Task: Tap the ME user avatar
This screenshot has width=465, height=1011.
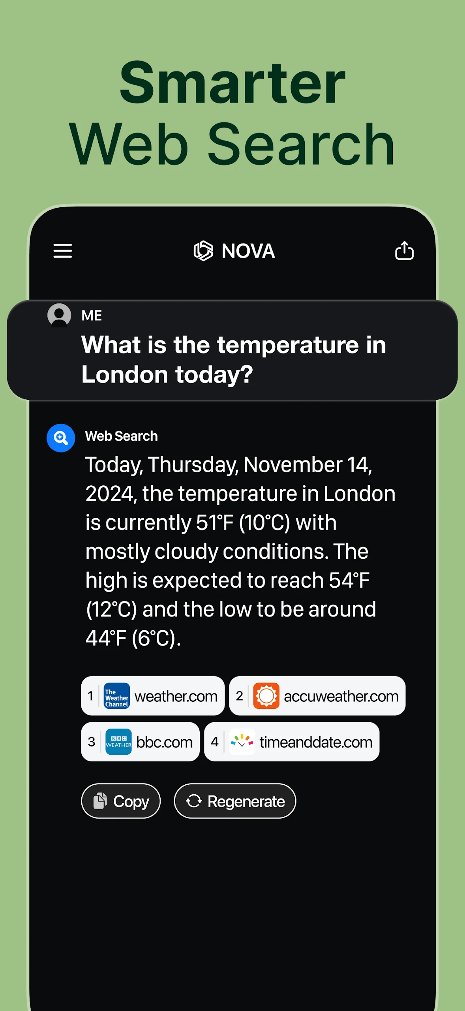Action: 59,315
